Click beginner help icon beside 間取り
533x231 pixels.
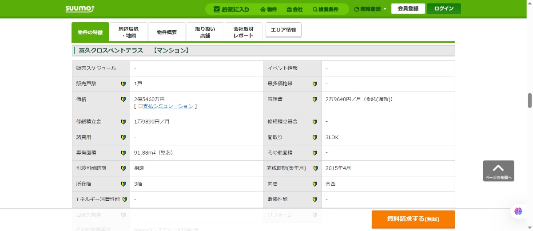[314, 138]
